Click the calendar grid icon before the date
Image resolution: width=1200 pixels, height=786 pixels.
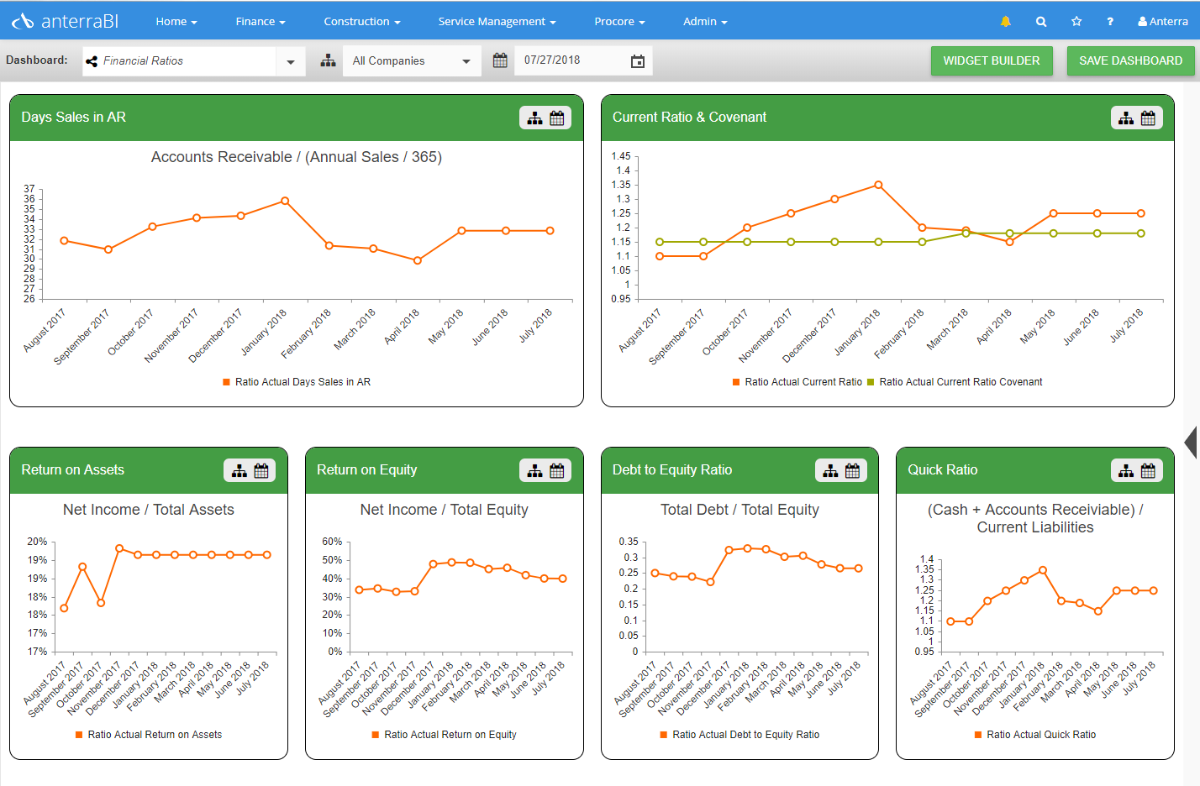(x=500, y=60)
